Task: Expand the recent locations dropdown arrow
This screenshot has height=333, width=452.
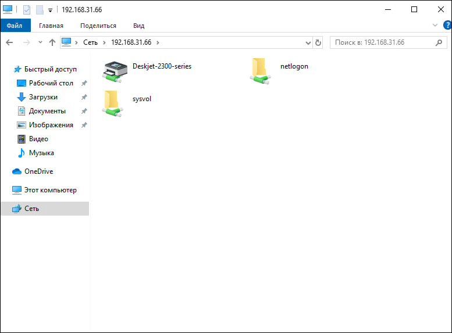Action: coord(40,42)
